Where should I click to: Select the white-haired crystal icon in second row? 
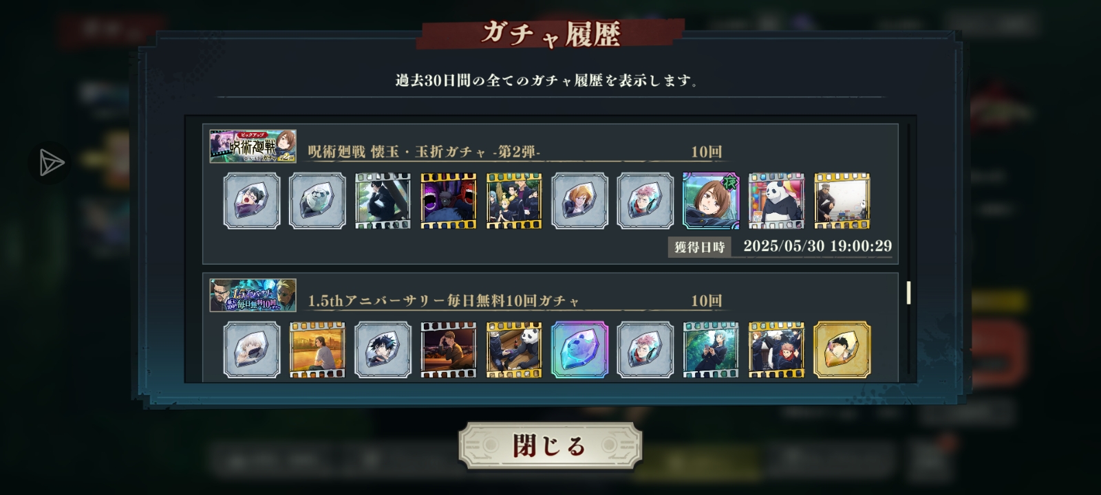[252, 350]
